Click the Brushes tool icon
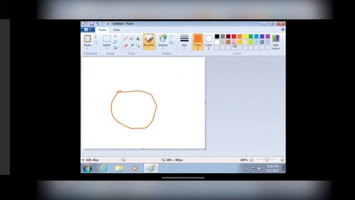Screen dimensions: 355x200 coord(149,39)
